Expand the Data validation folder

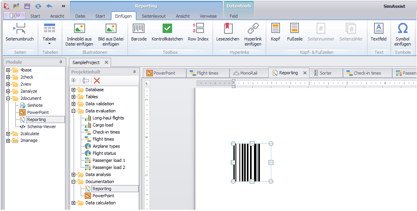pyautogui.click(x=73, y=104)
